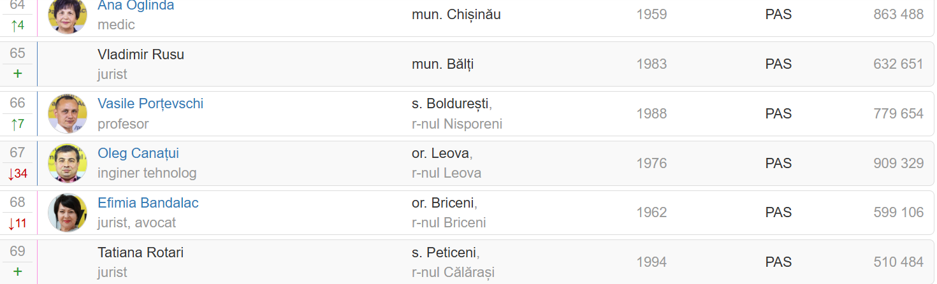
Task: Click the green plus under number 65
Action: click(17, 74)
